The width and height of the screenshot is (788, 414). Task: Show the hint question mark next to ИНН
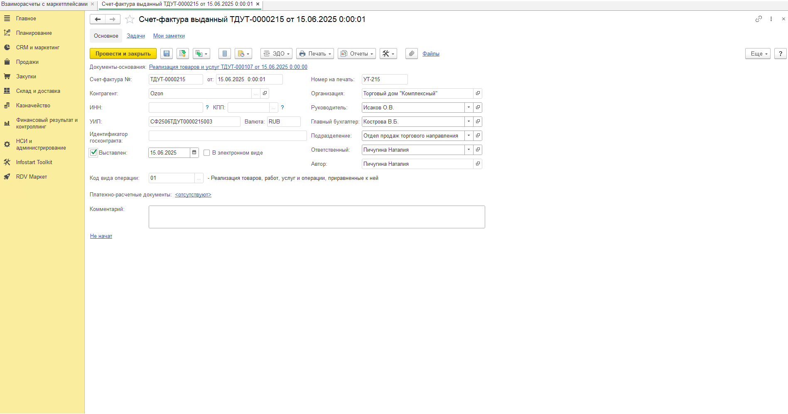(207, 107)
